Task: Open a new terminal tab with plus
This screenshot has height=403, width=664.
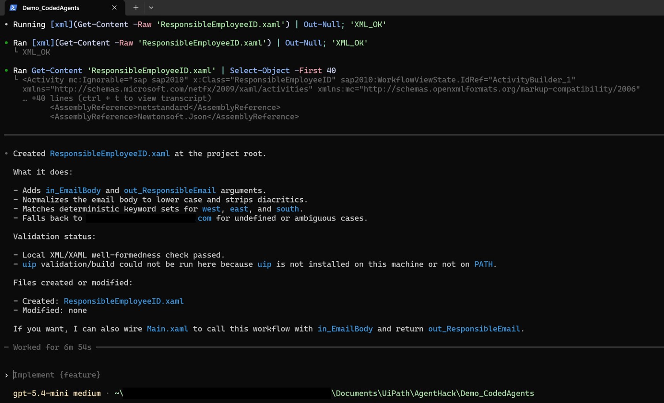Action: pos(136,8)
